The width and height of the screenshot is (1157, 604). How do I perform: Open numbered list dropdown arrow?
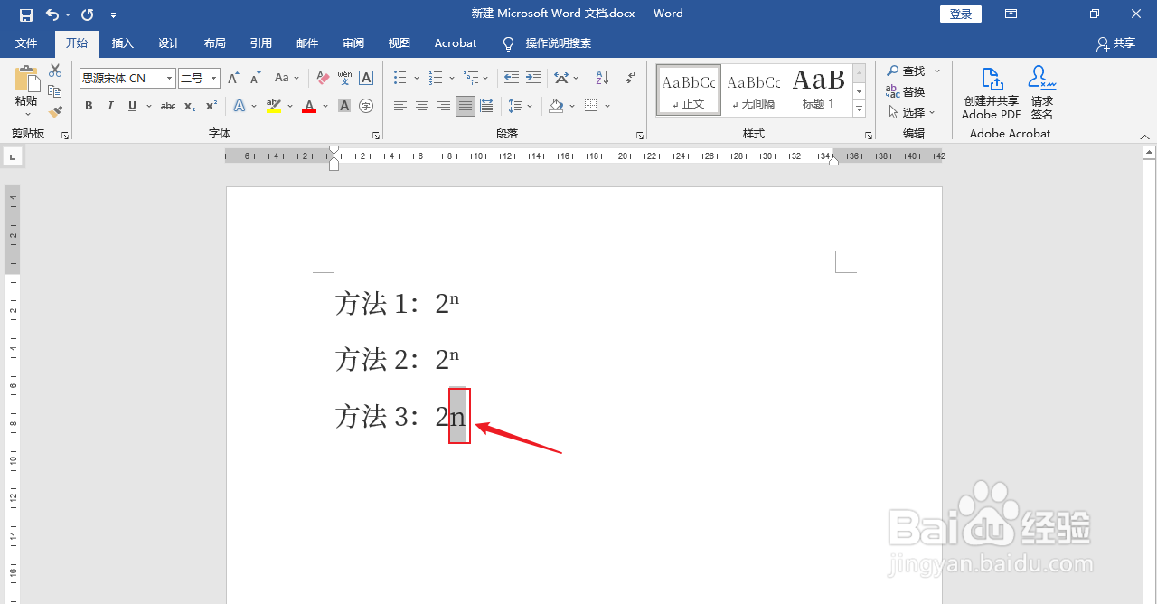click(451, 79)
